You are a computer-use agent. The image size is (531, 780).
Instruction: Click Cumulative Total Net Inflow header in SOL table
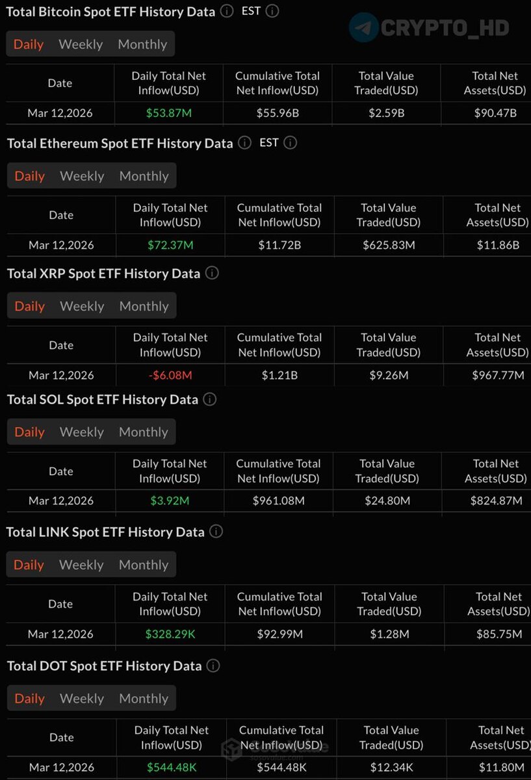click(x=278, y=471)
